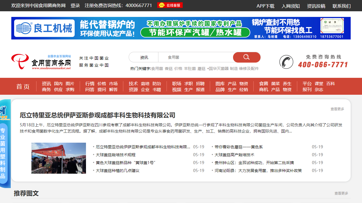Image resolution: width=362 pixels, height=203 pixels.
Task: Open the APP下载 link
Action: click(265, 6)
